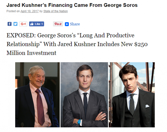The image size is (167, 132).
Task: Click the blue plus share icon
Action: click(x=67, y=24)
